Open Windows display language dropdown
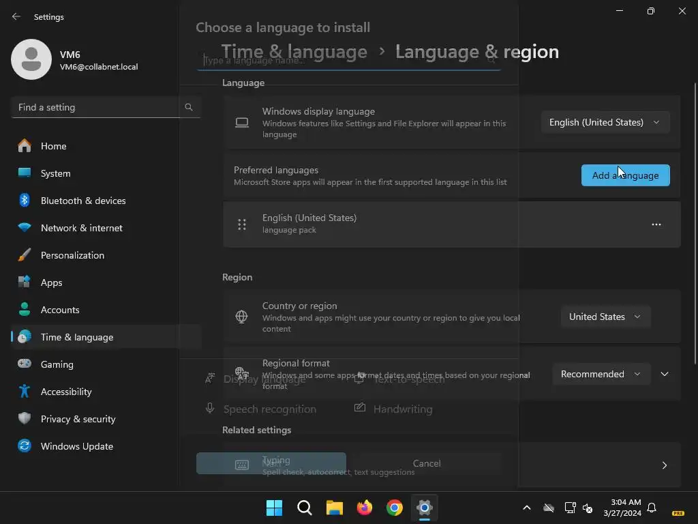Screen dimensions: 698x524 [605, 122]
